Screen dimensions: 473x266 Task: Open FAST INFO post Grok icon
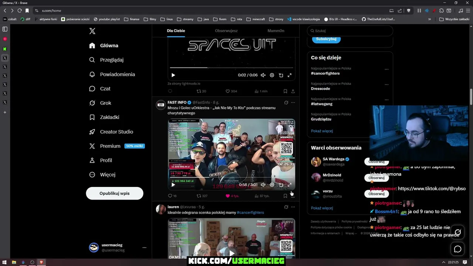coord(286,103)
